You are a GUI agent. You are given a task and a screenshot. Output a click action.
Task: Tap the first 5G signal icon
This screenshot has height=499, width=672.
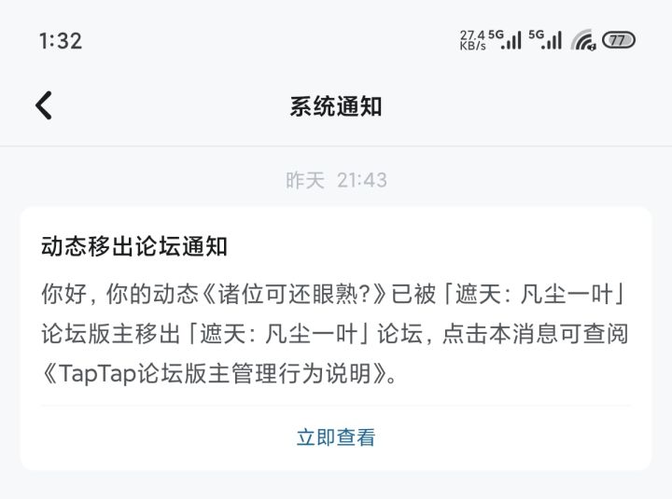point(505,40)
